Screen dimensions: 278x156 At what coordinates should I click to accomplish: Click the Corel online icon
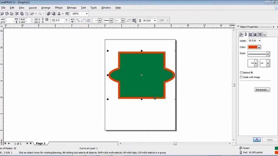point(67,13)
